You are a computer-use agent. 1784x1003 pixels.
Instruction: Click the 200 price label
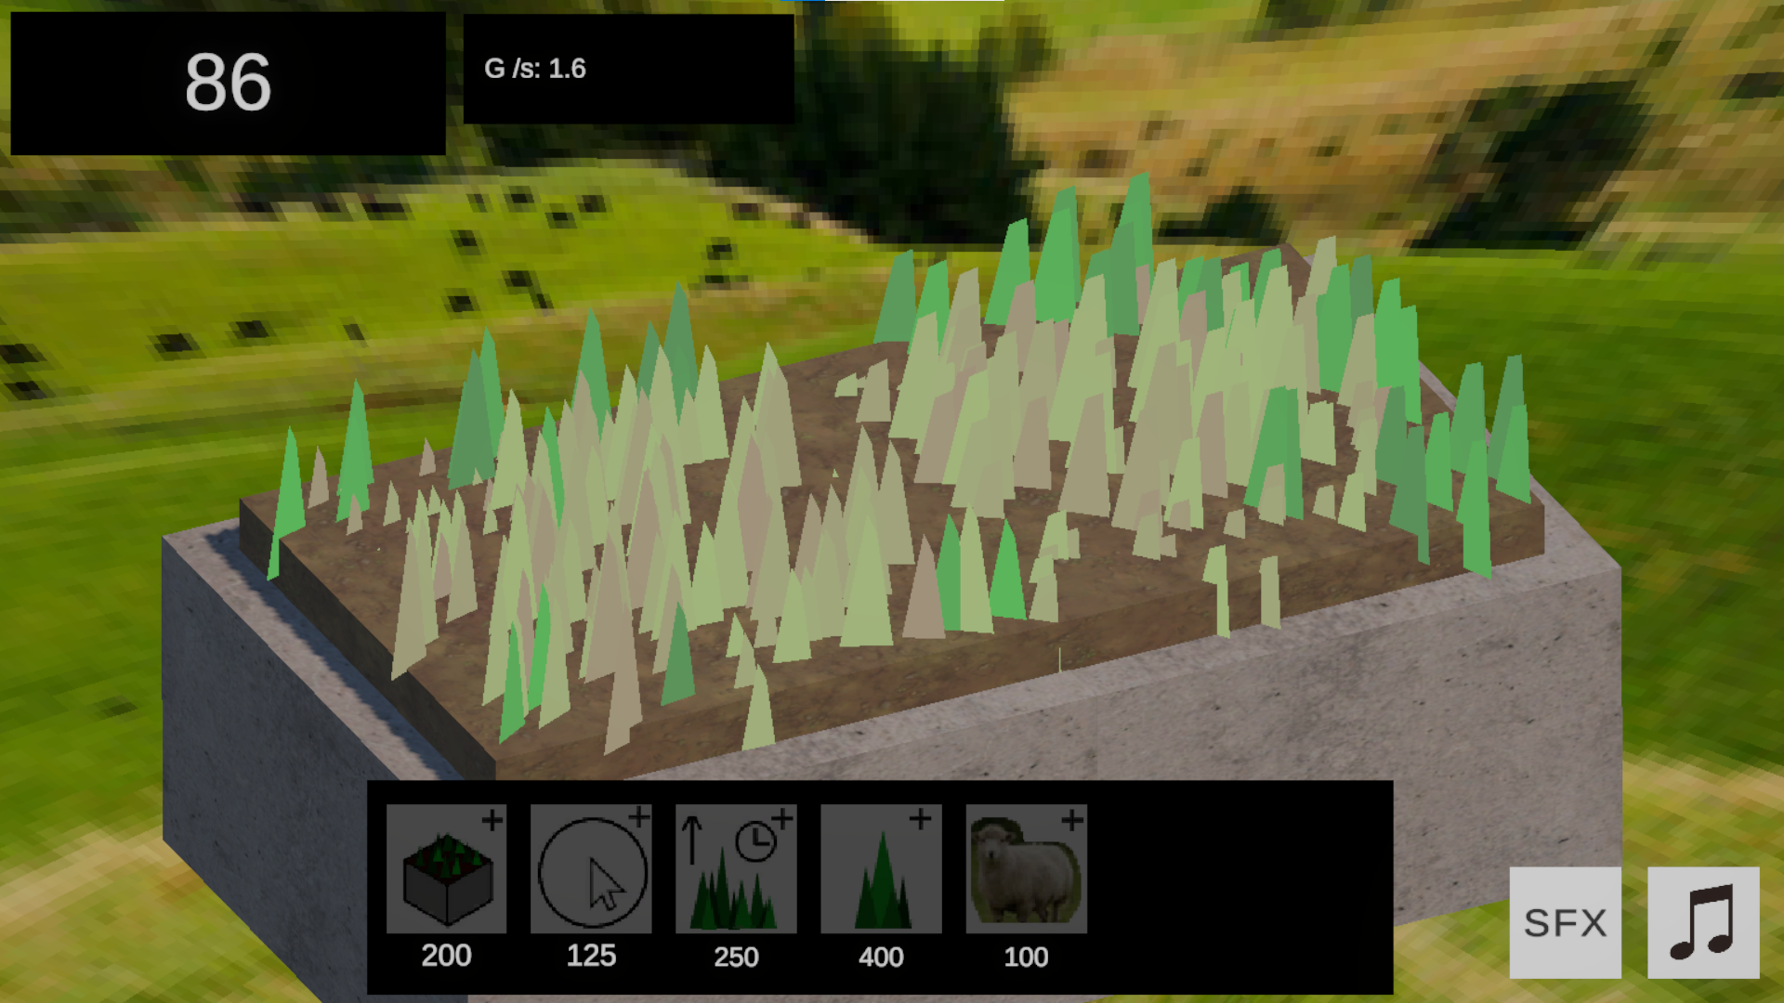446,956
